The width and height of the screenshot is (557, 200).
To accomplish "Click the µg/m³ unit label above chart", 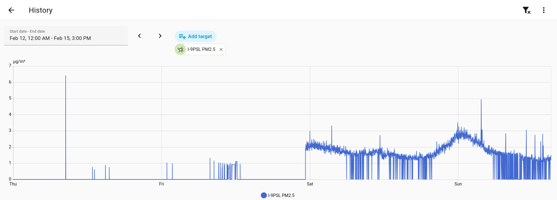I will pos(19,61).
